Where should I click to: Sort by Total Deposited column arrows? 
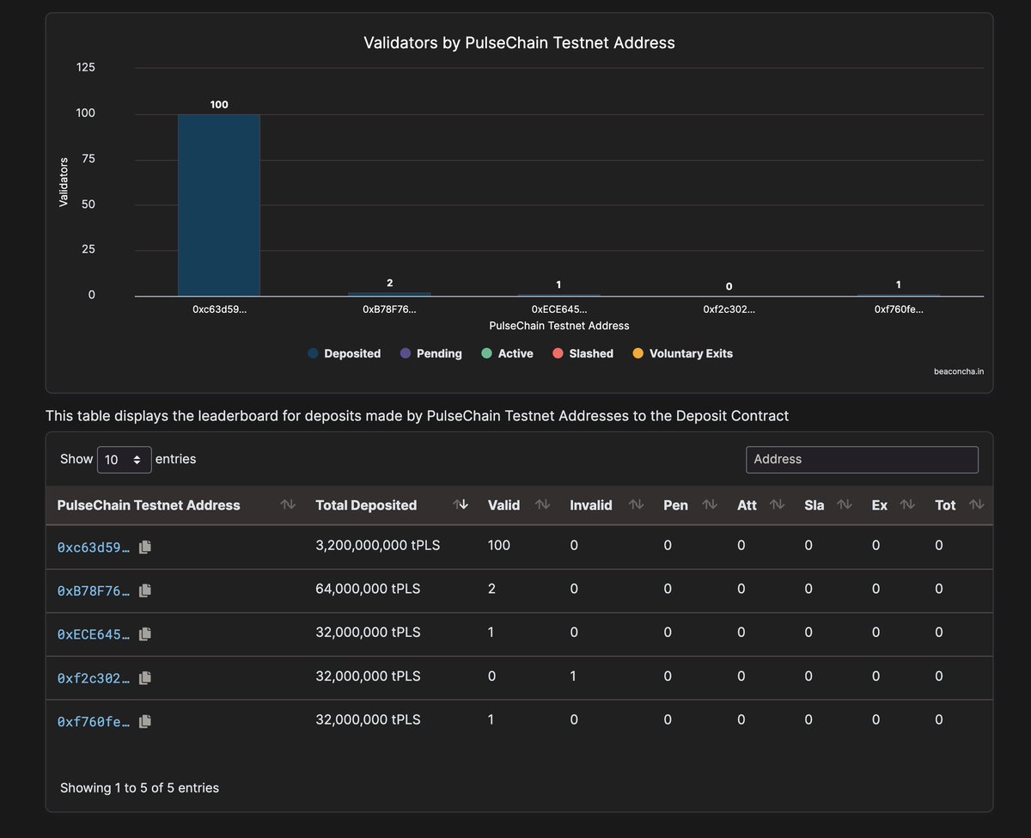461,505
